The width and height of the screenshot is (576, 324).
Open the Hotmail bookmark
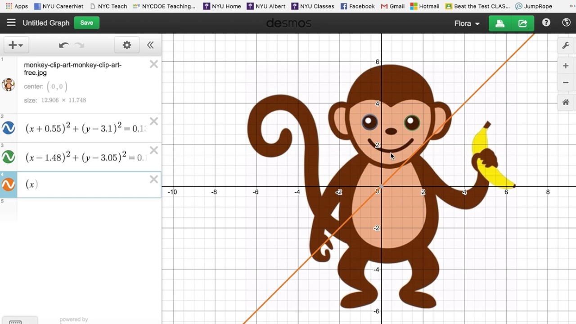(425, 6)
